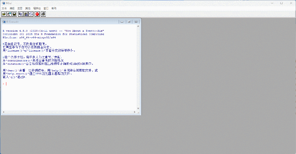Screen dimensions: 296x154
Task: Click console horizontal scrollbar right arrow
Action: pyautogui.click(x=135, y=112)
